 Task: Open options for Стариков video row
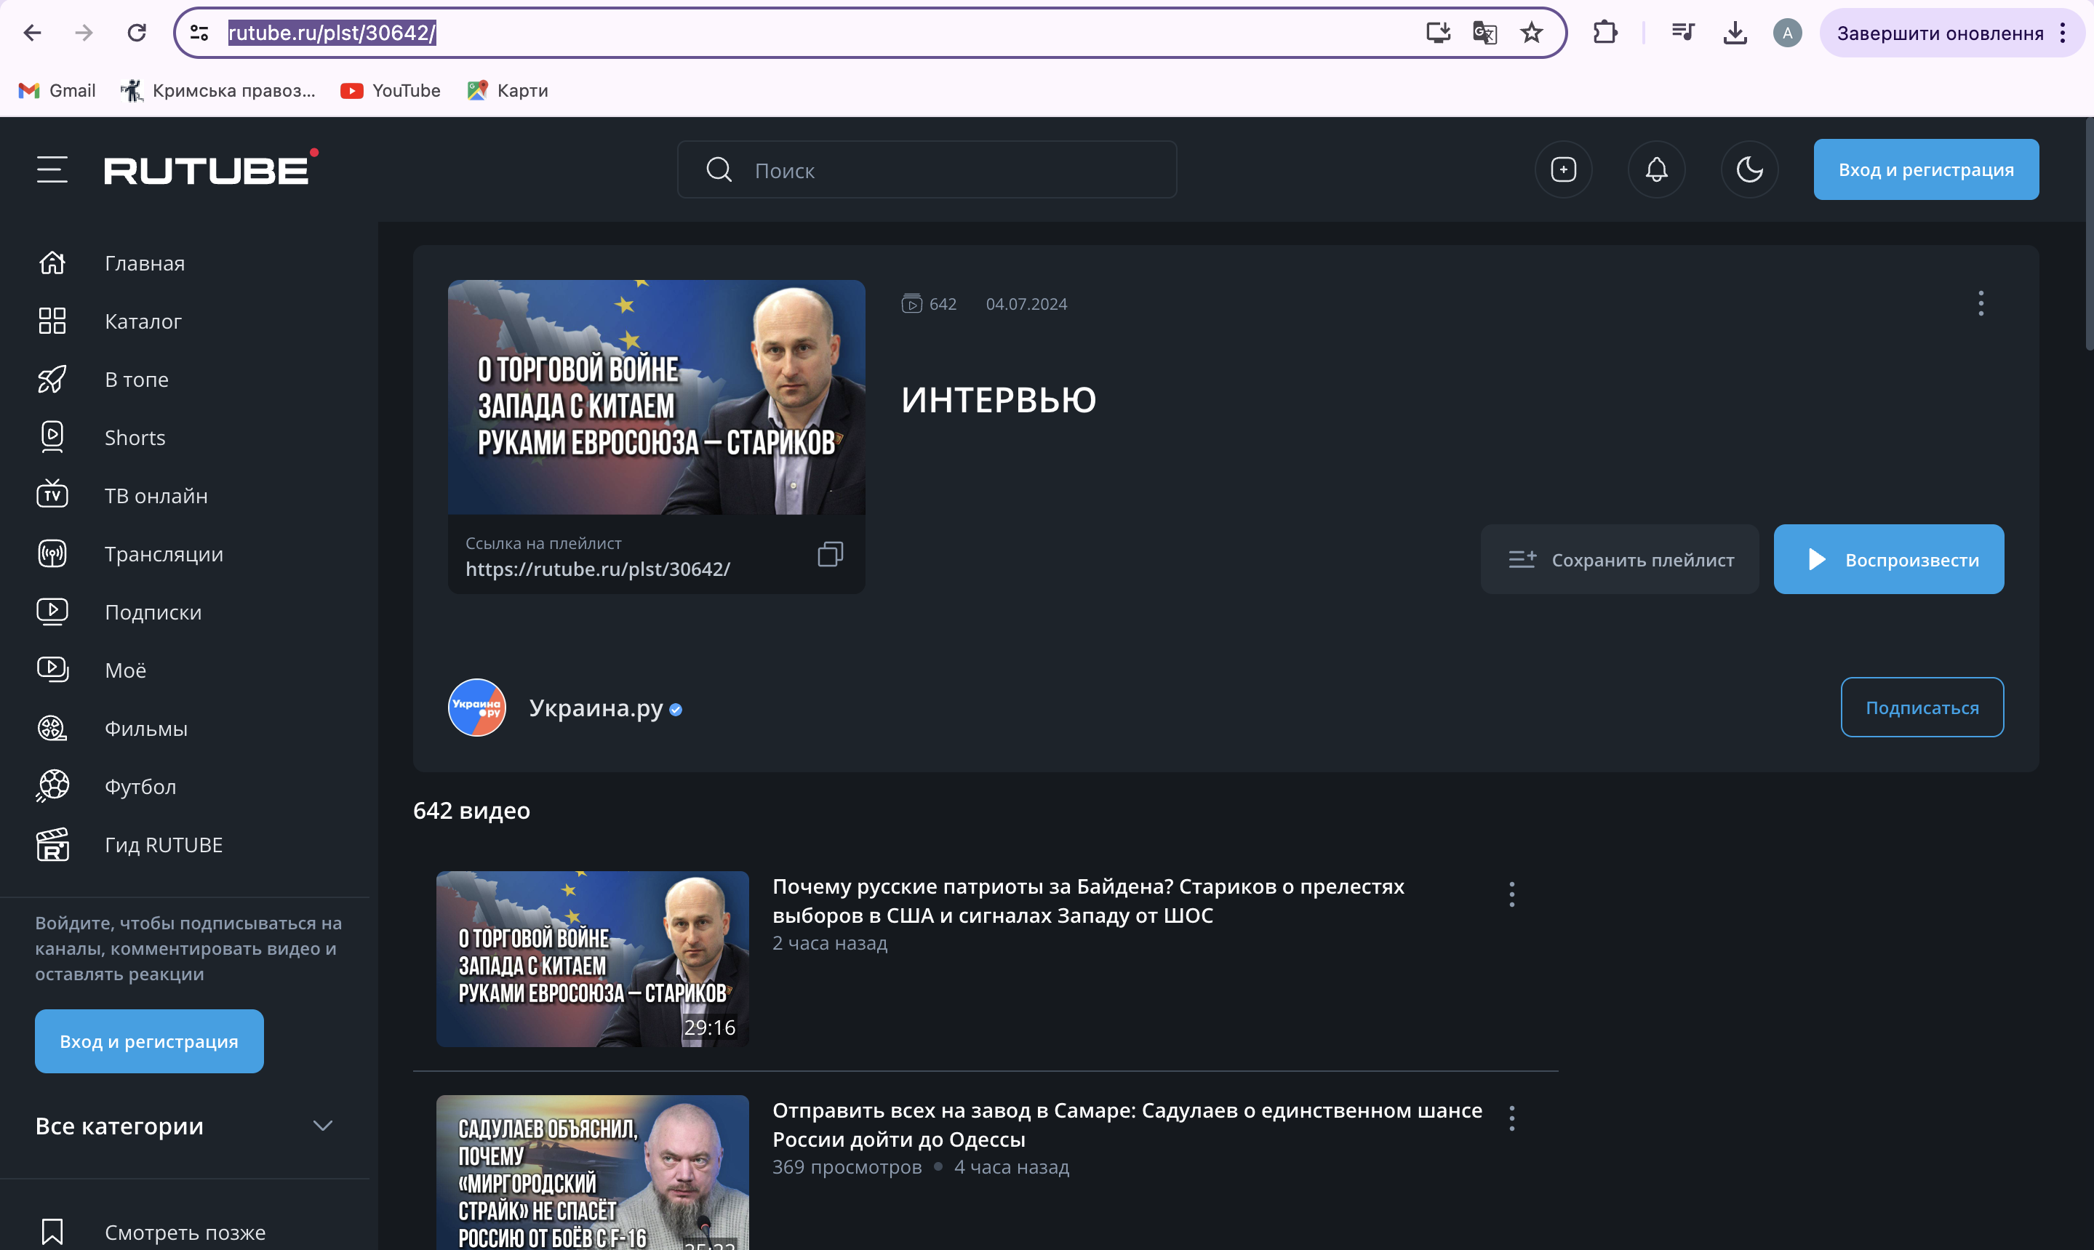pyautogui.click(x=1512, y=894)
